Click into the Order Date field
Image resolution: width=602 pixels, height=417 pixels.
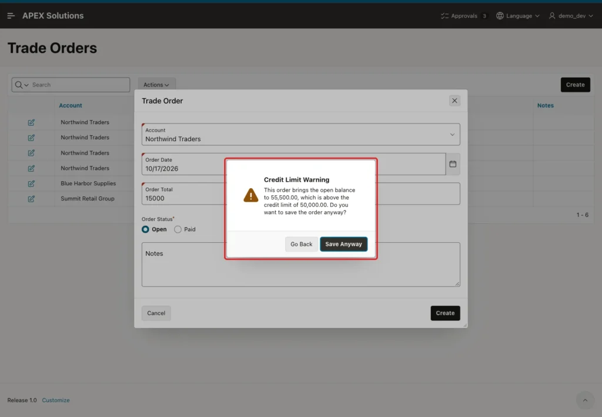(294, 164)
